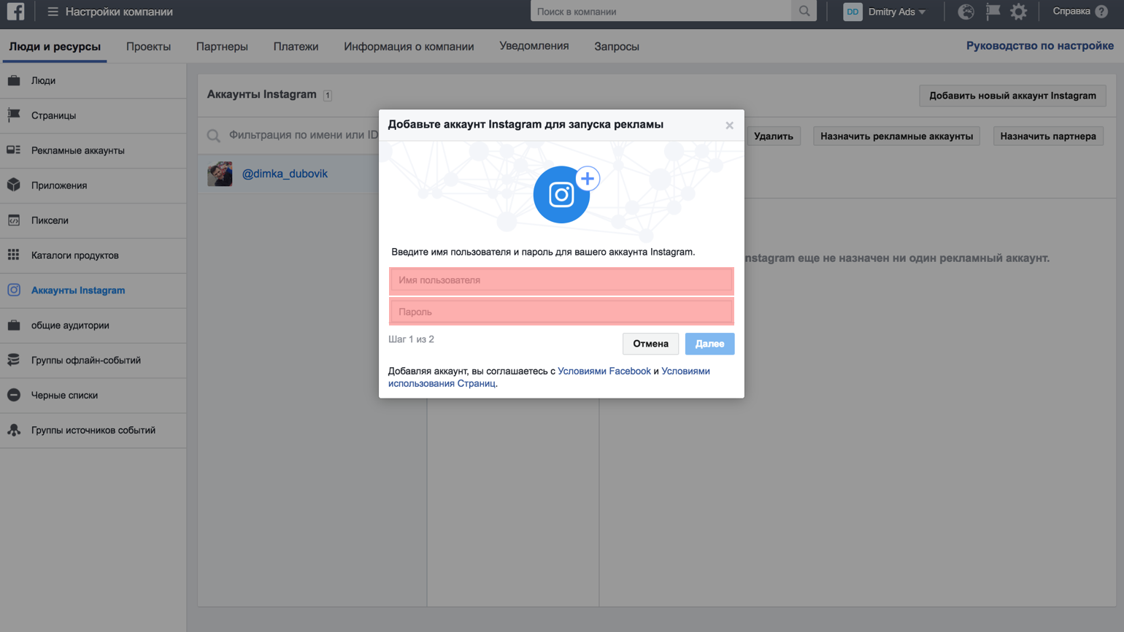
Task: Open the settings gear icon
Action: (1019, 12)
